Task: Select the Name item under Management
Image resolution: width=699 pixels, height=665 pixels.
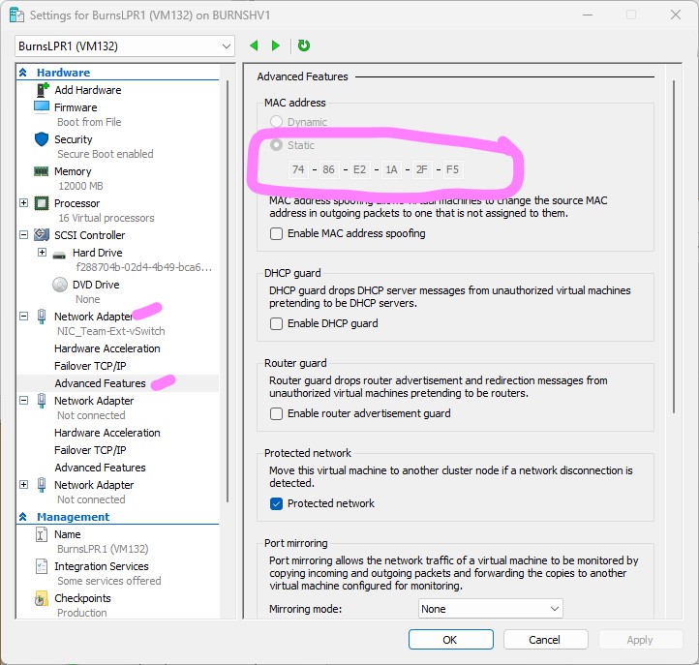Action: click(x=68, y=534)
